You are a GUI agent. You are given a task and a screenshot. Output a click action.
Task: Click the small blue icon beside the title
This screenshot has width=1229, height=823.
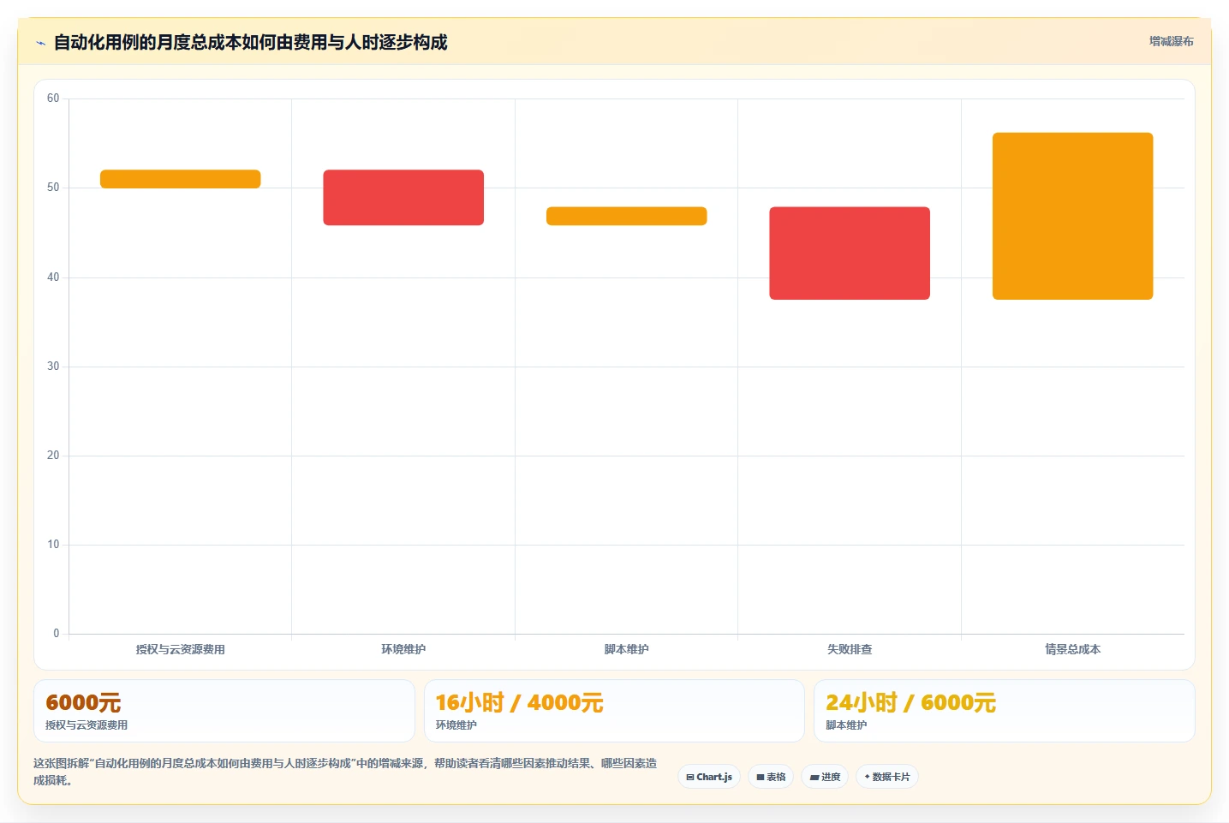(40, 43)
